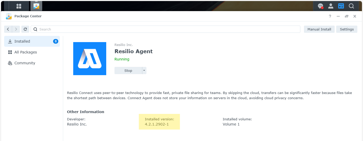363x141 pixels.
Task: Open the widgets panel icon
Action: 341,6
